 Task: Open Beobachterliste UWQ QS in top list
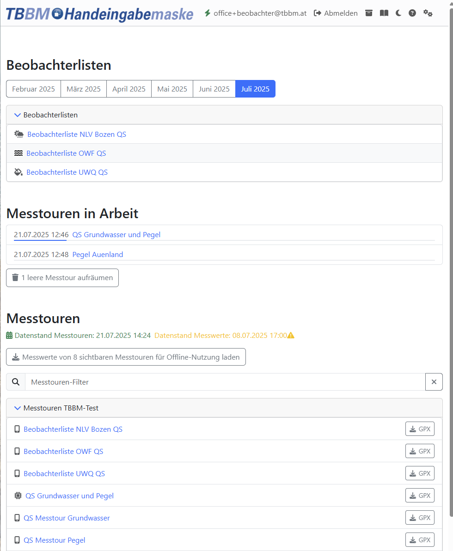coord(67,172)
